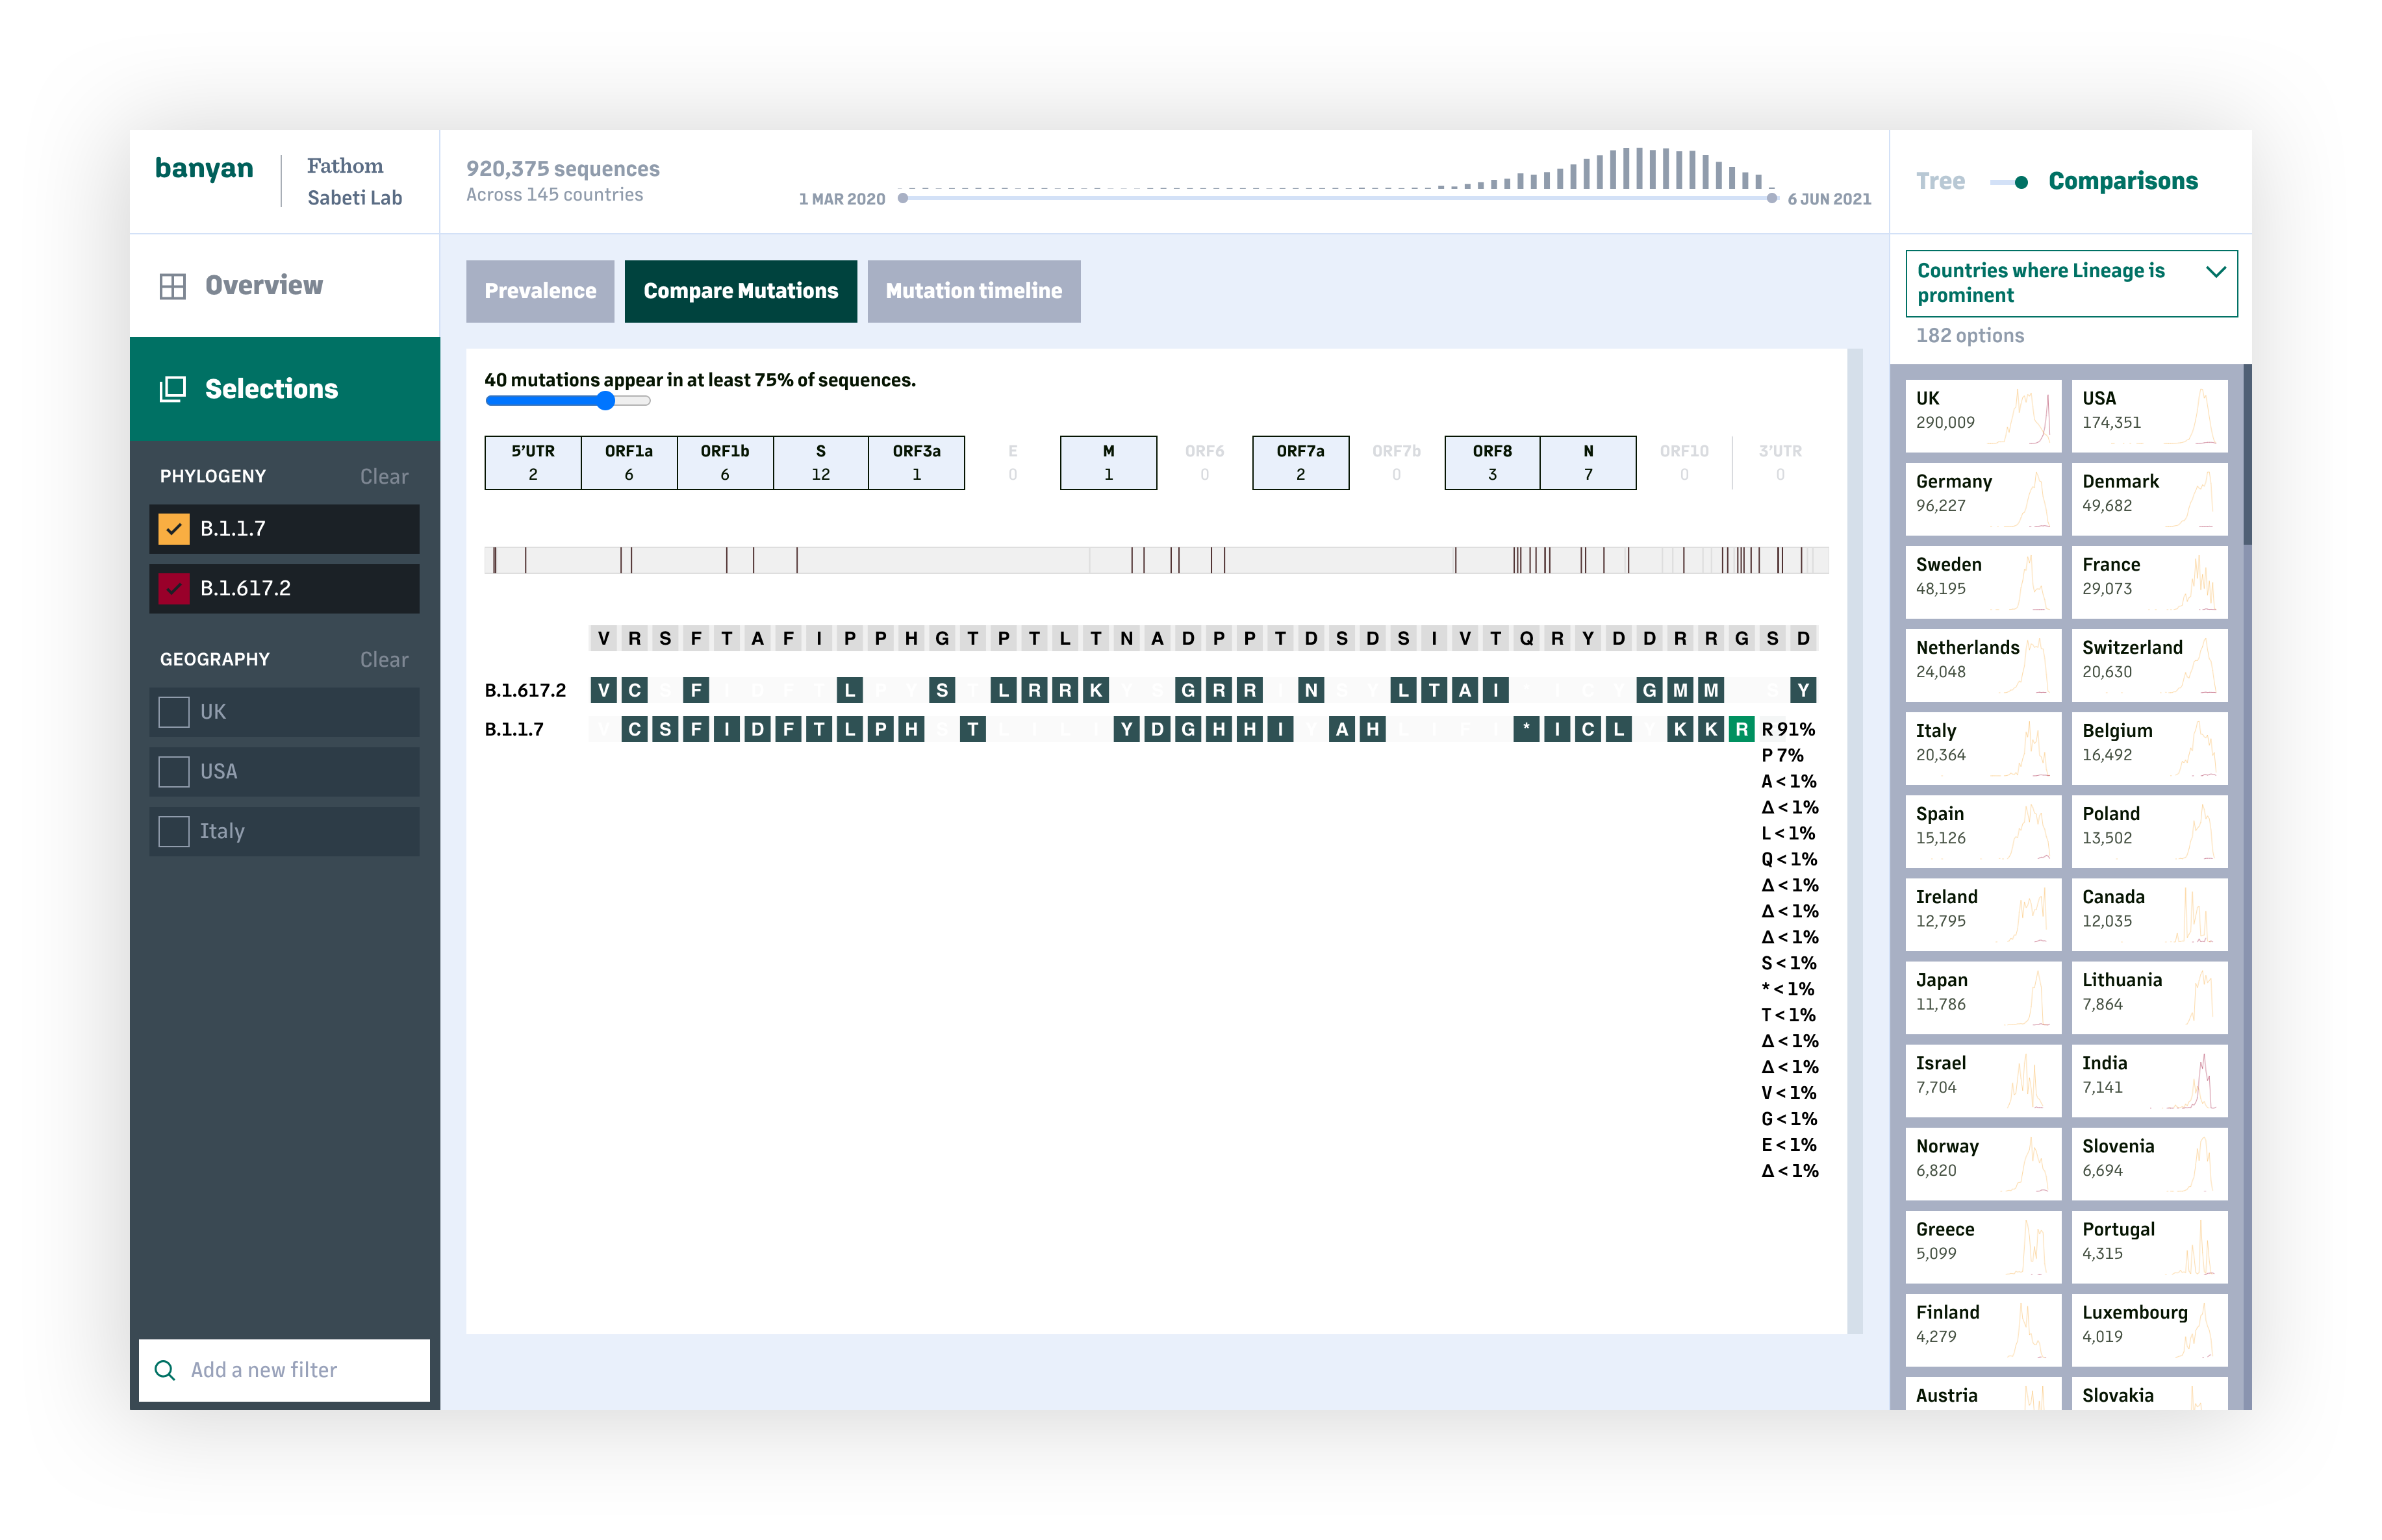Viewport: 2382px width, 1540px height.
Task: Select the ORF3a gene segment
Action: pyautogui.click(x=917, y=462)
